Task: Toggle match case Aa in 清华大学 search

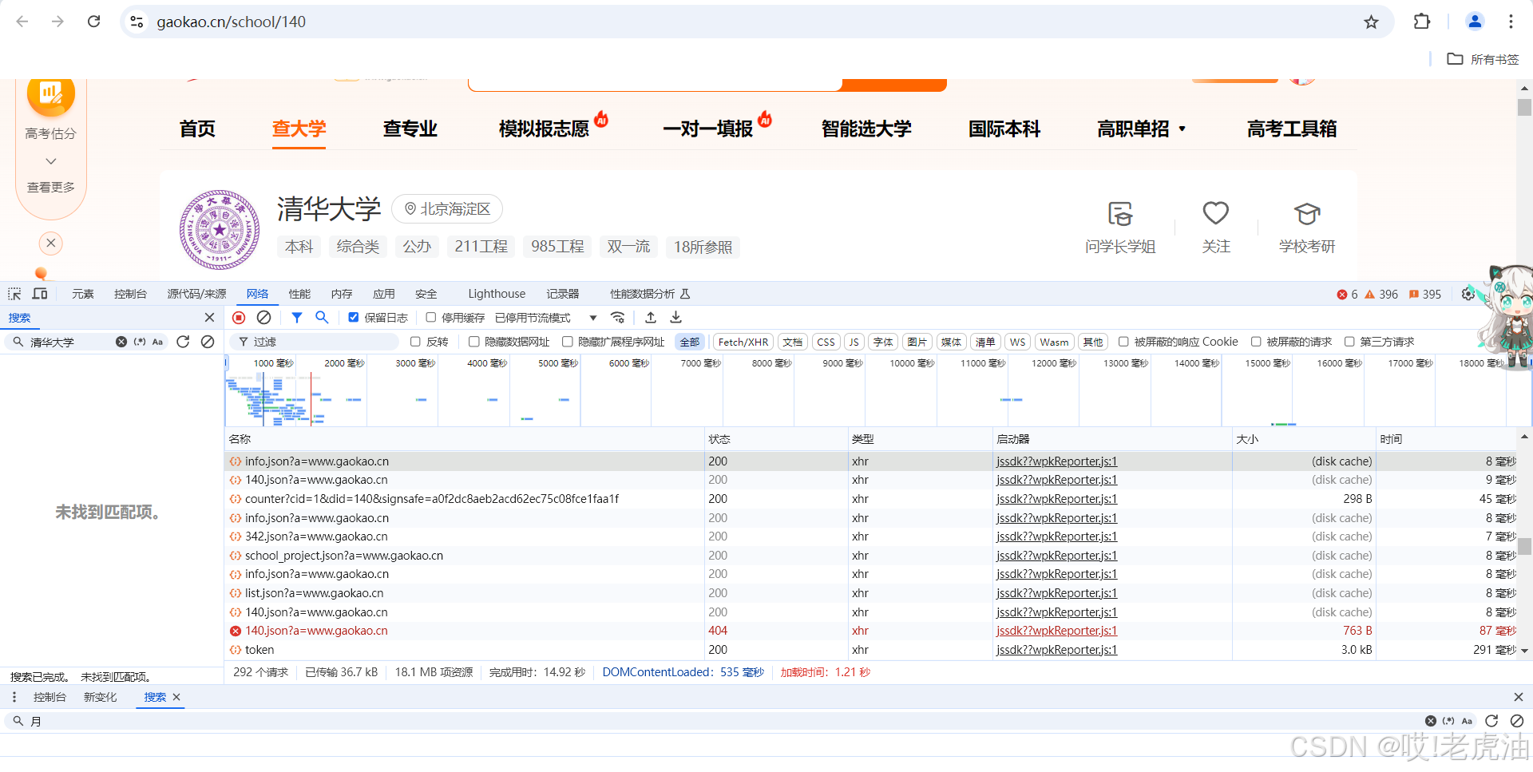Action: coord(157,342)
